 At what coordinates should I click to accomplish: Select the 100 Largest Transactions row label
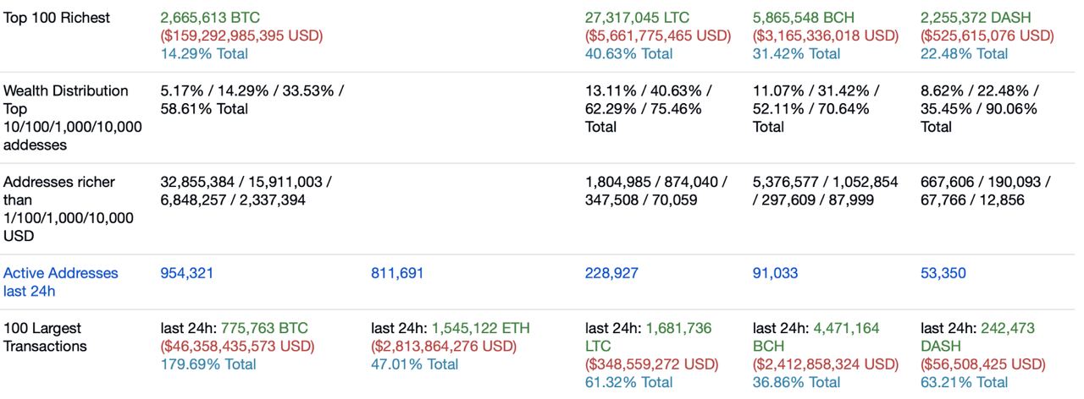tap(45, 337)
